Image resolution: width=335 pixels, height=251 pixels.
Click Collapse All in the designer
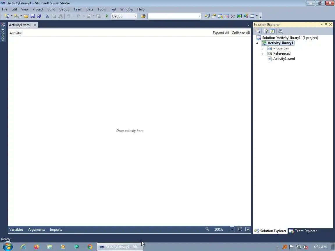click(240, 33)
